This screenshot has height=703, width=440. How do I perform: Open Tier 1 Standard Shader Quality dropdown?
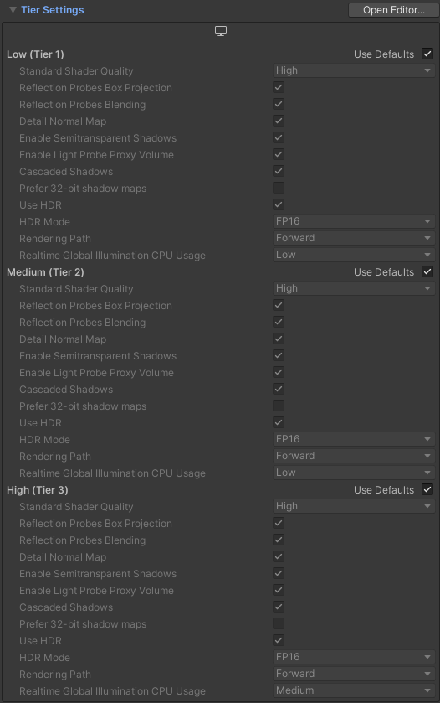click(354, 70)
